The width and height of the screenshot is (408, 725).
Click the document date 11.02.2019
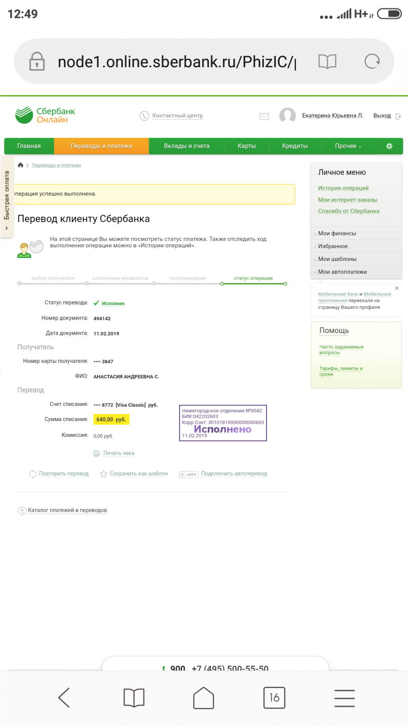point(106,334)
